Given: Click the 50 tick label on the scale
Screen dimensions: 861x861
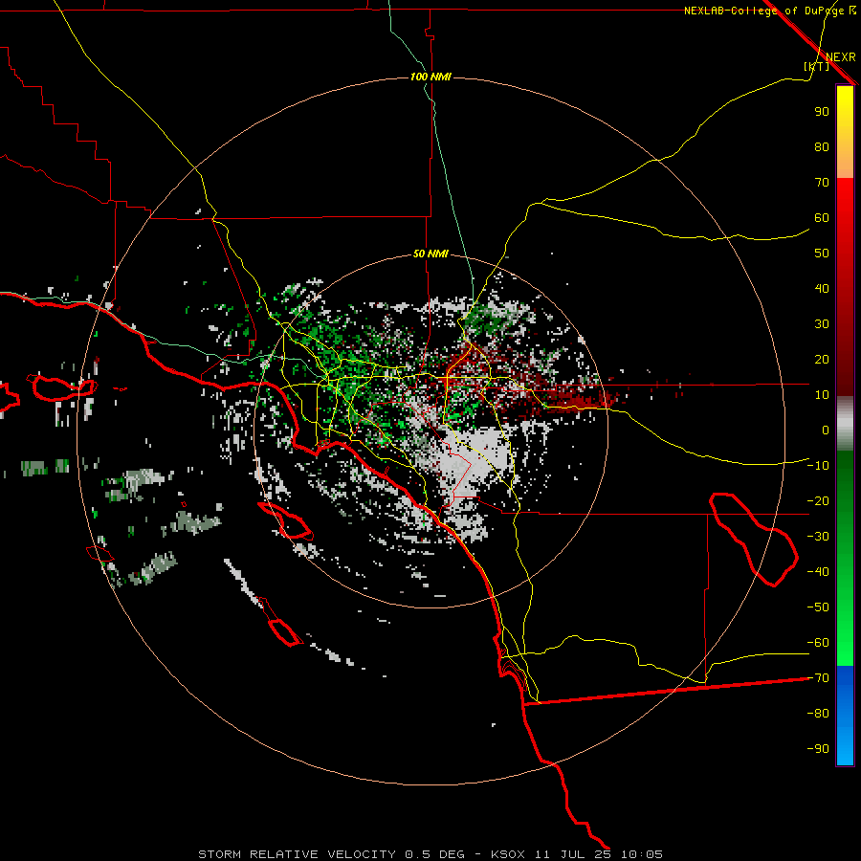Looking at the screenshot, I should (822, 254).
